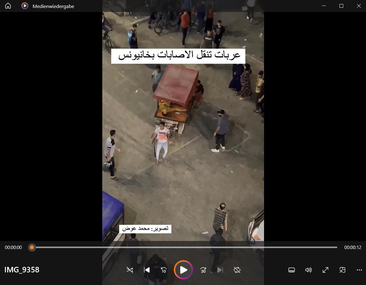
Task: Go to the Home screen icon
Action: [x=8, y=6]
